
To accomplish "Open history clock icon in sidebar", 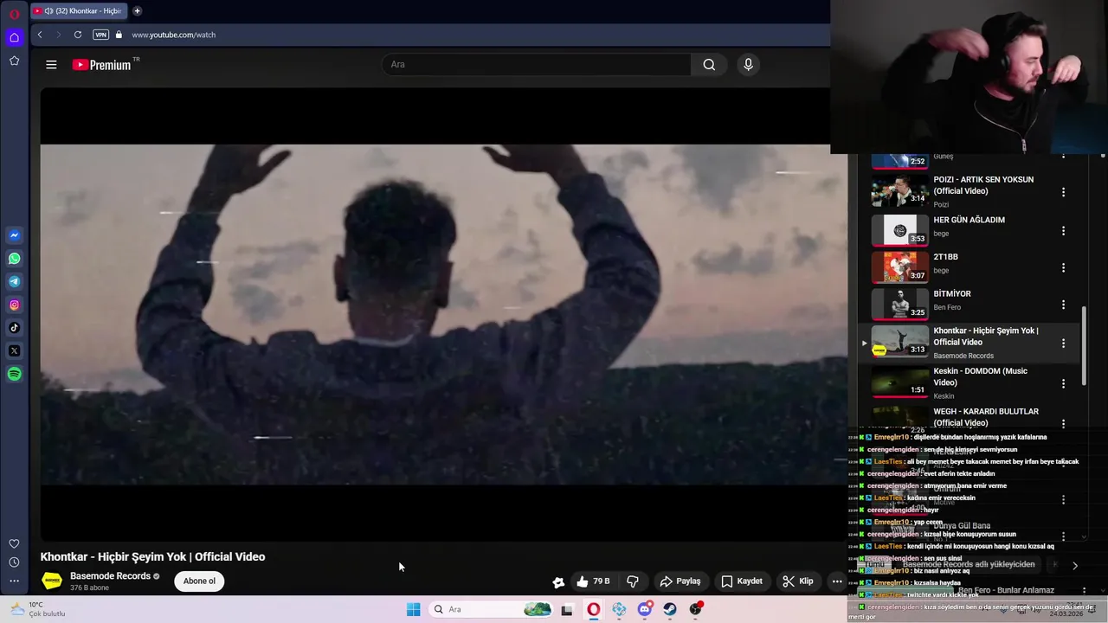I will click(x=14, y=562).
